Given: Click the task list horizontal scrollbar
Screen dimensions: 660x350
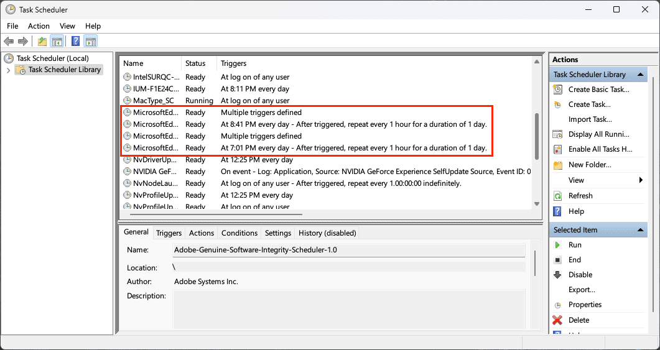Looking at the screenshot, I should coord(216,214).
